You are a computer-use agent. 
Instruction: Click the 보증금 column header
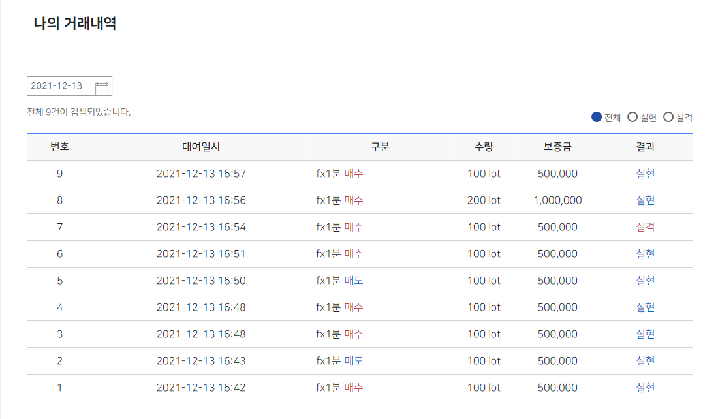pyautogui.click(x=557, y=147)
